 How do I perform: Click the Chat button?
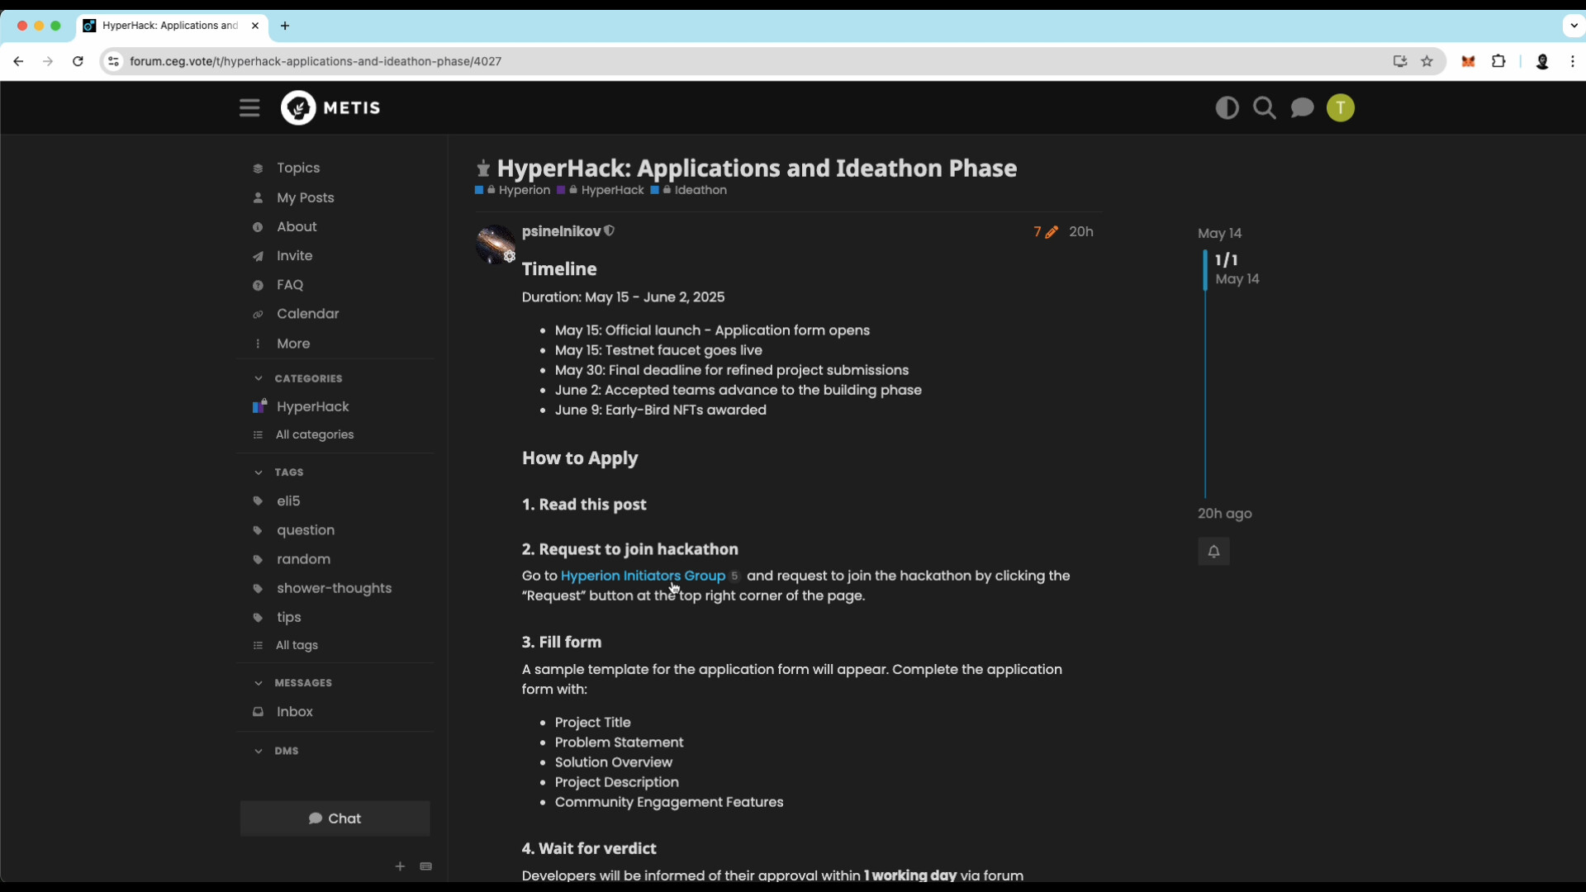(335, 818)
